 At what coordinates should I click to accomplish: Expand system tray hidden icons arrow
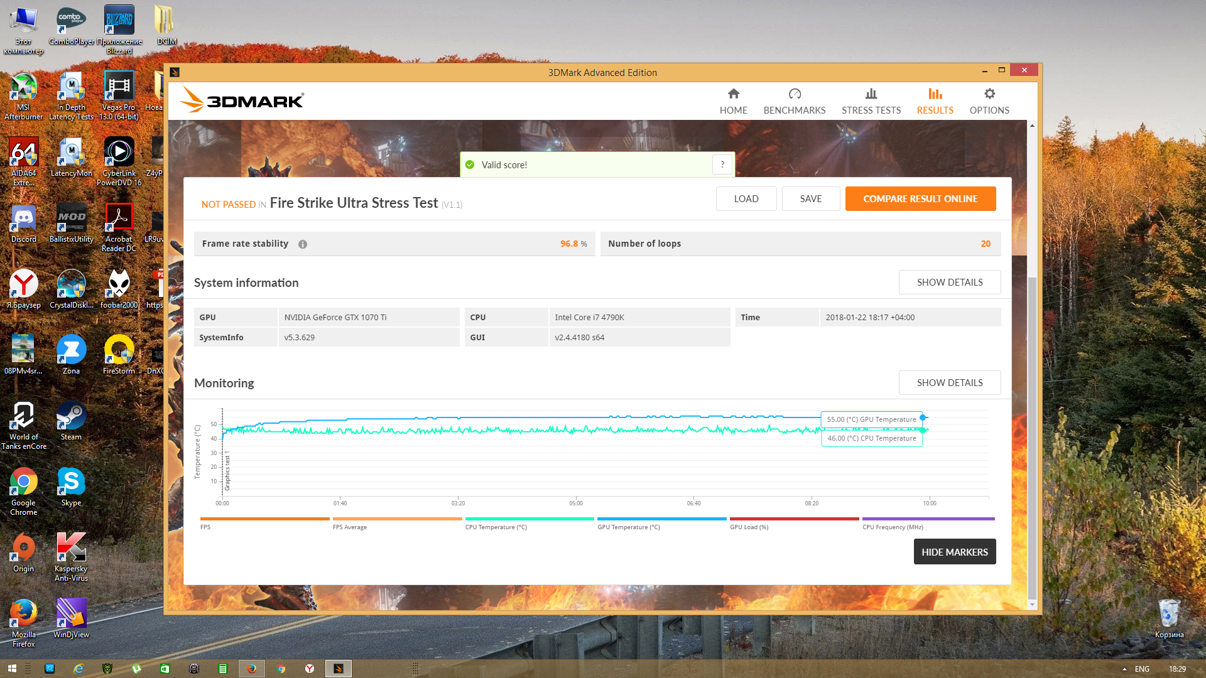pos(1124,669)
